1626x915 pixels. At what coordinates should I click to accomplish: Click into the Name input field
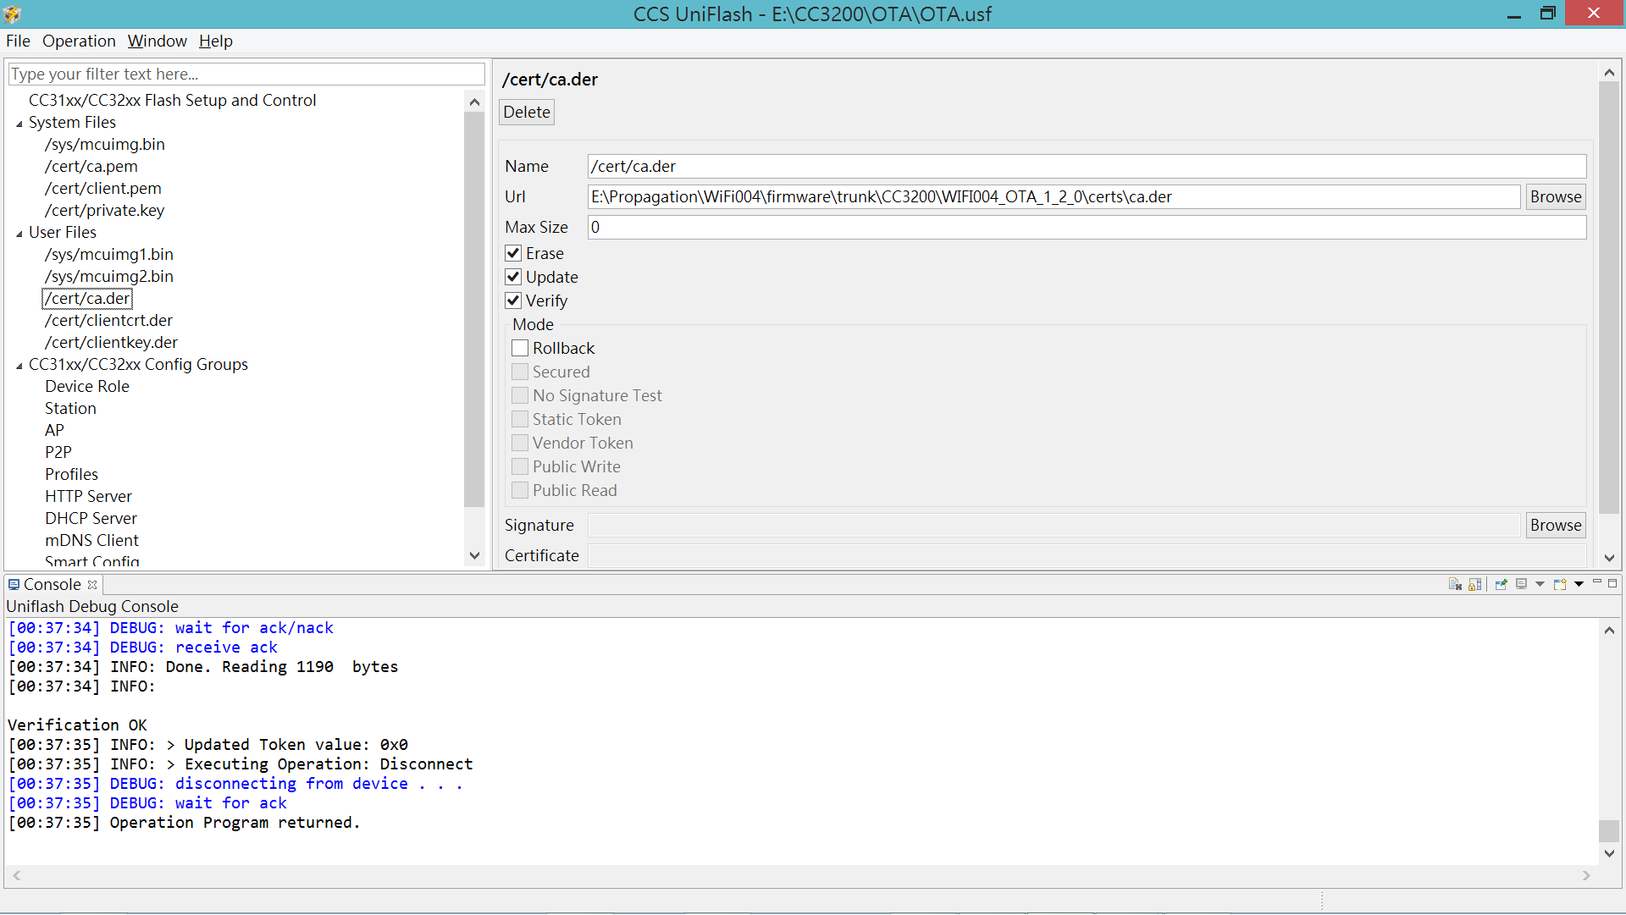(x=1087, y=166)
